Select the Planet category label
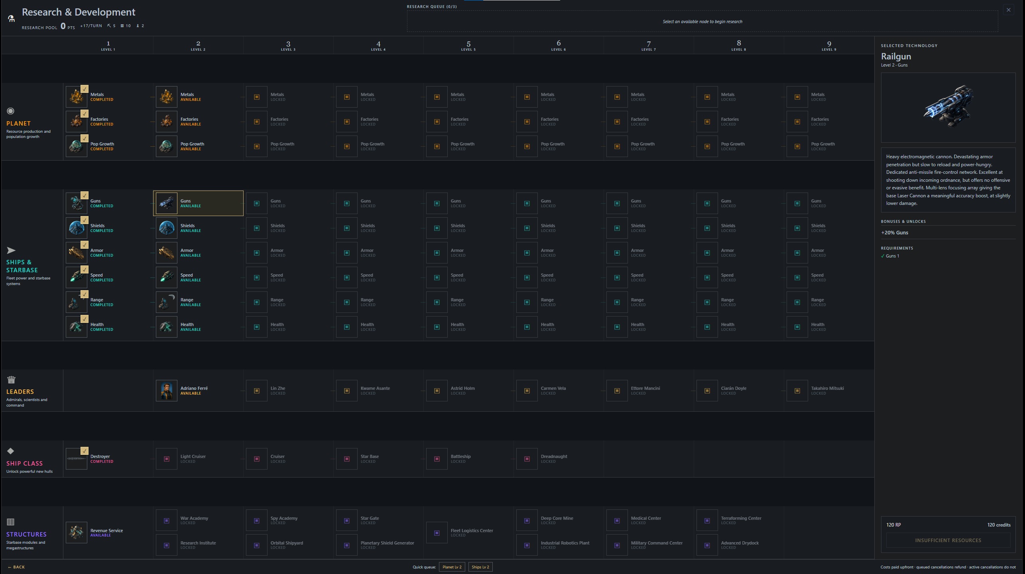The image size is (1025, 574). [x=18, y=124]
